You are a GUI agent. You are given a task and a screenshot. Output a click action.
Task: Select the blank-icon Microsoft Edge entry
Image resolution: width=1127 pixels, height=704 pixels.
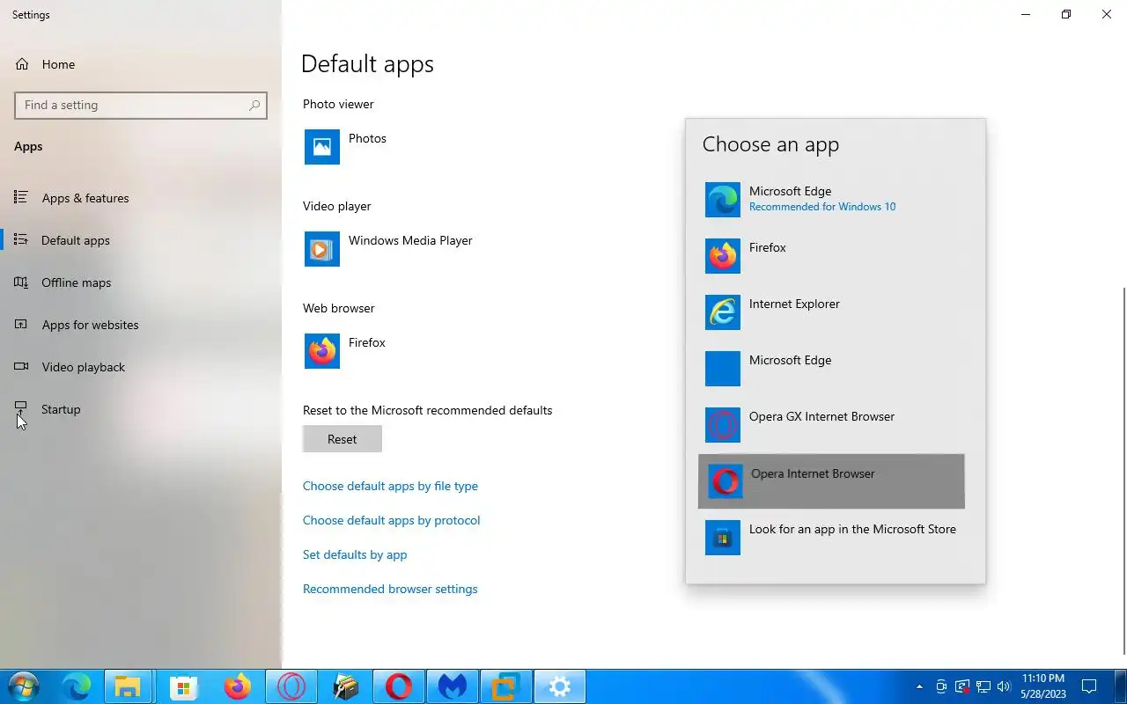point(831,368)
